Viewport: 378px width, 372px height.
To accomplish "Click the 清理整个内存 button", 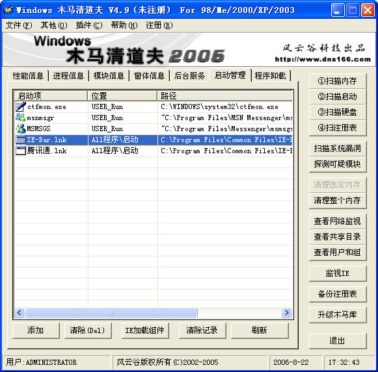I will pyautogui.click(x=338, y=200).
